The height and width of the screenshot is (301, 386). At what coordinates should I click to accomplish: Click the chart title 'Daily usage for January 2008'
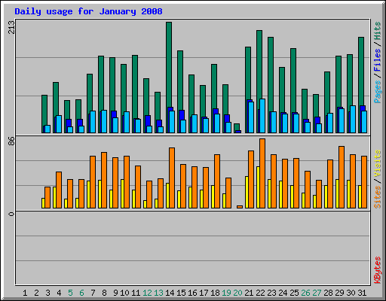point(88,11)
